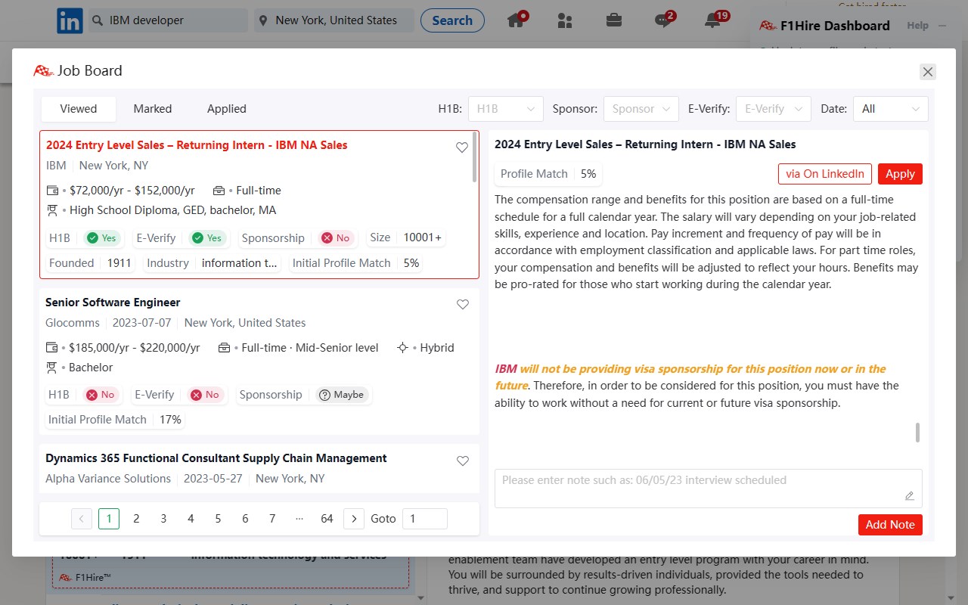Click Sponsorship Maybe badge on Glocomms job
Image resolution: width=968 pixels, height=605 pixels.
tap(341, 395)
